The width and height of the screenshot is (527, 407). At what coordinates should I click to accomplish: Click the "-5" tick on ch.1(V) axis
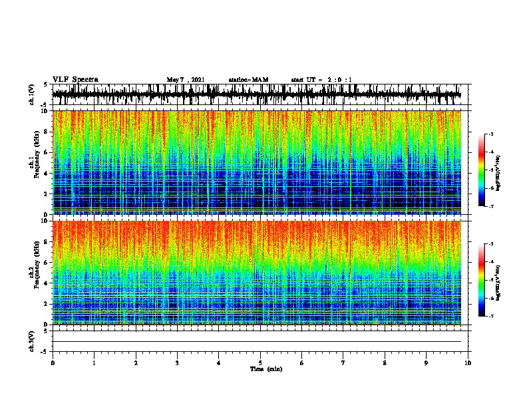pos(44,105)
